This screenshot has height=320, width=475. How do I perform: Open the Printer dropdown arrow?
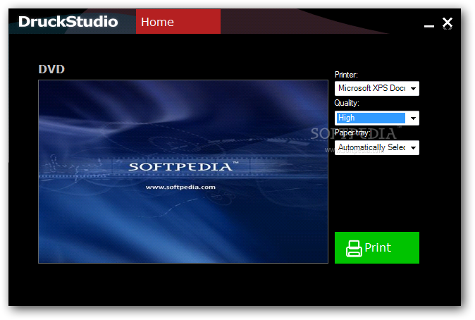413,89
